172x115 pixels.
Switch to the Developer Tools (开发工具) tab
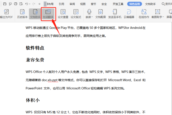[118, 4]
